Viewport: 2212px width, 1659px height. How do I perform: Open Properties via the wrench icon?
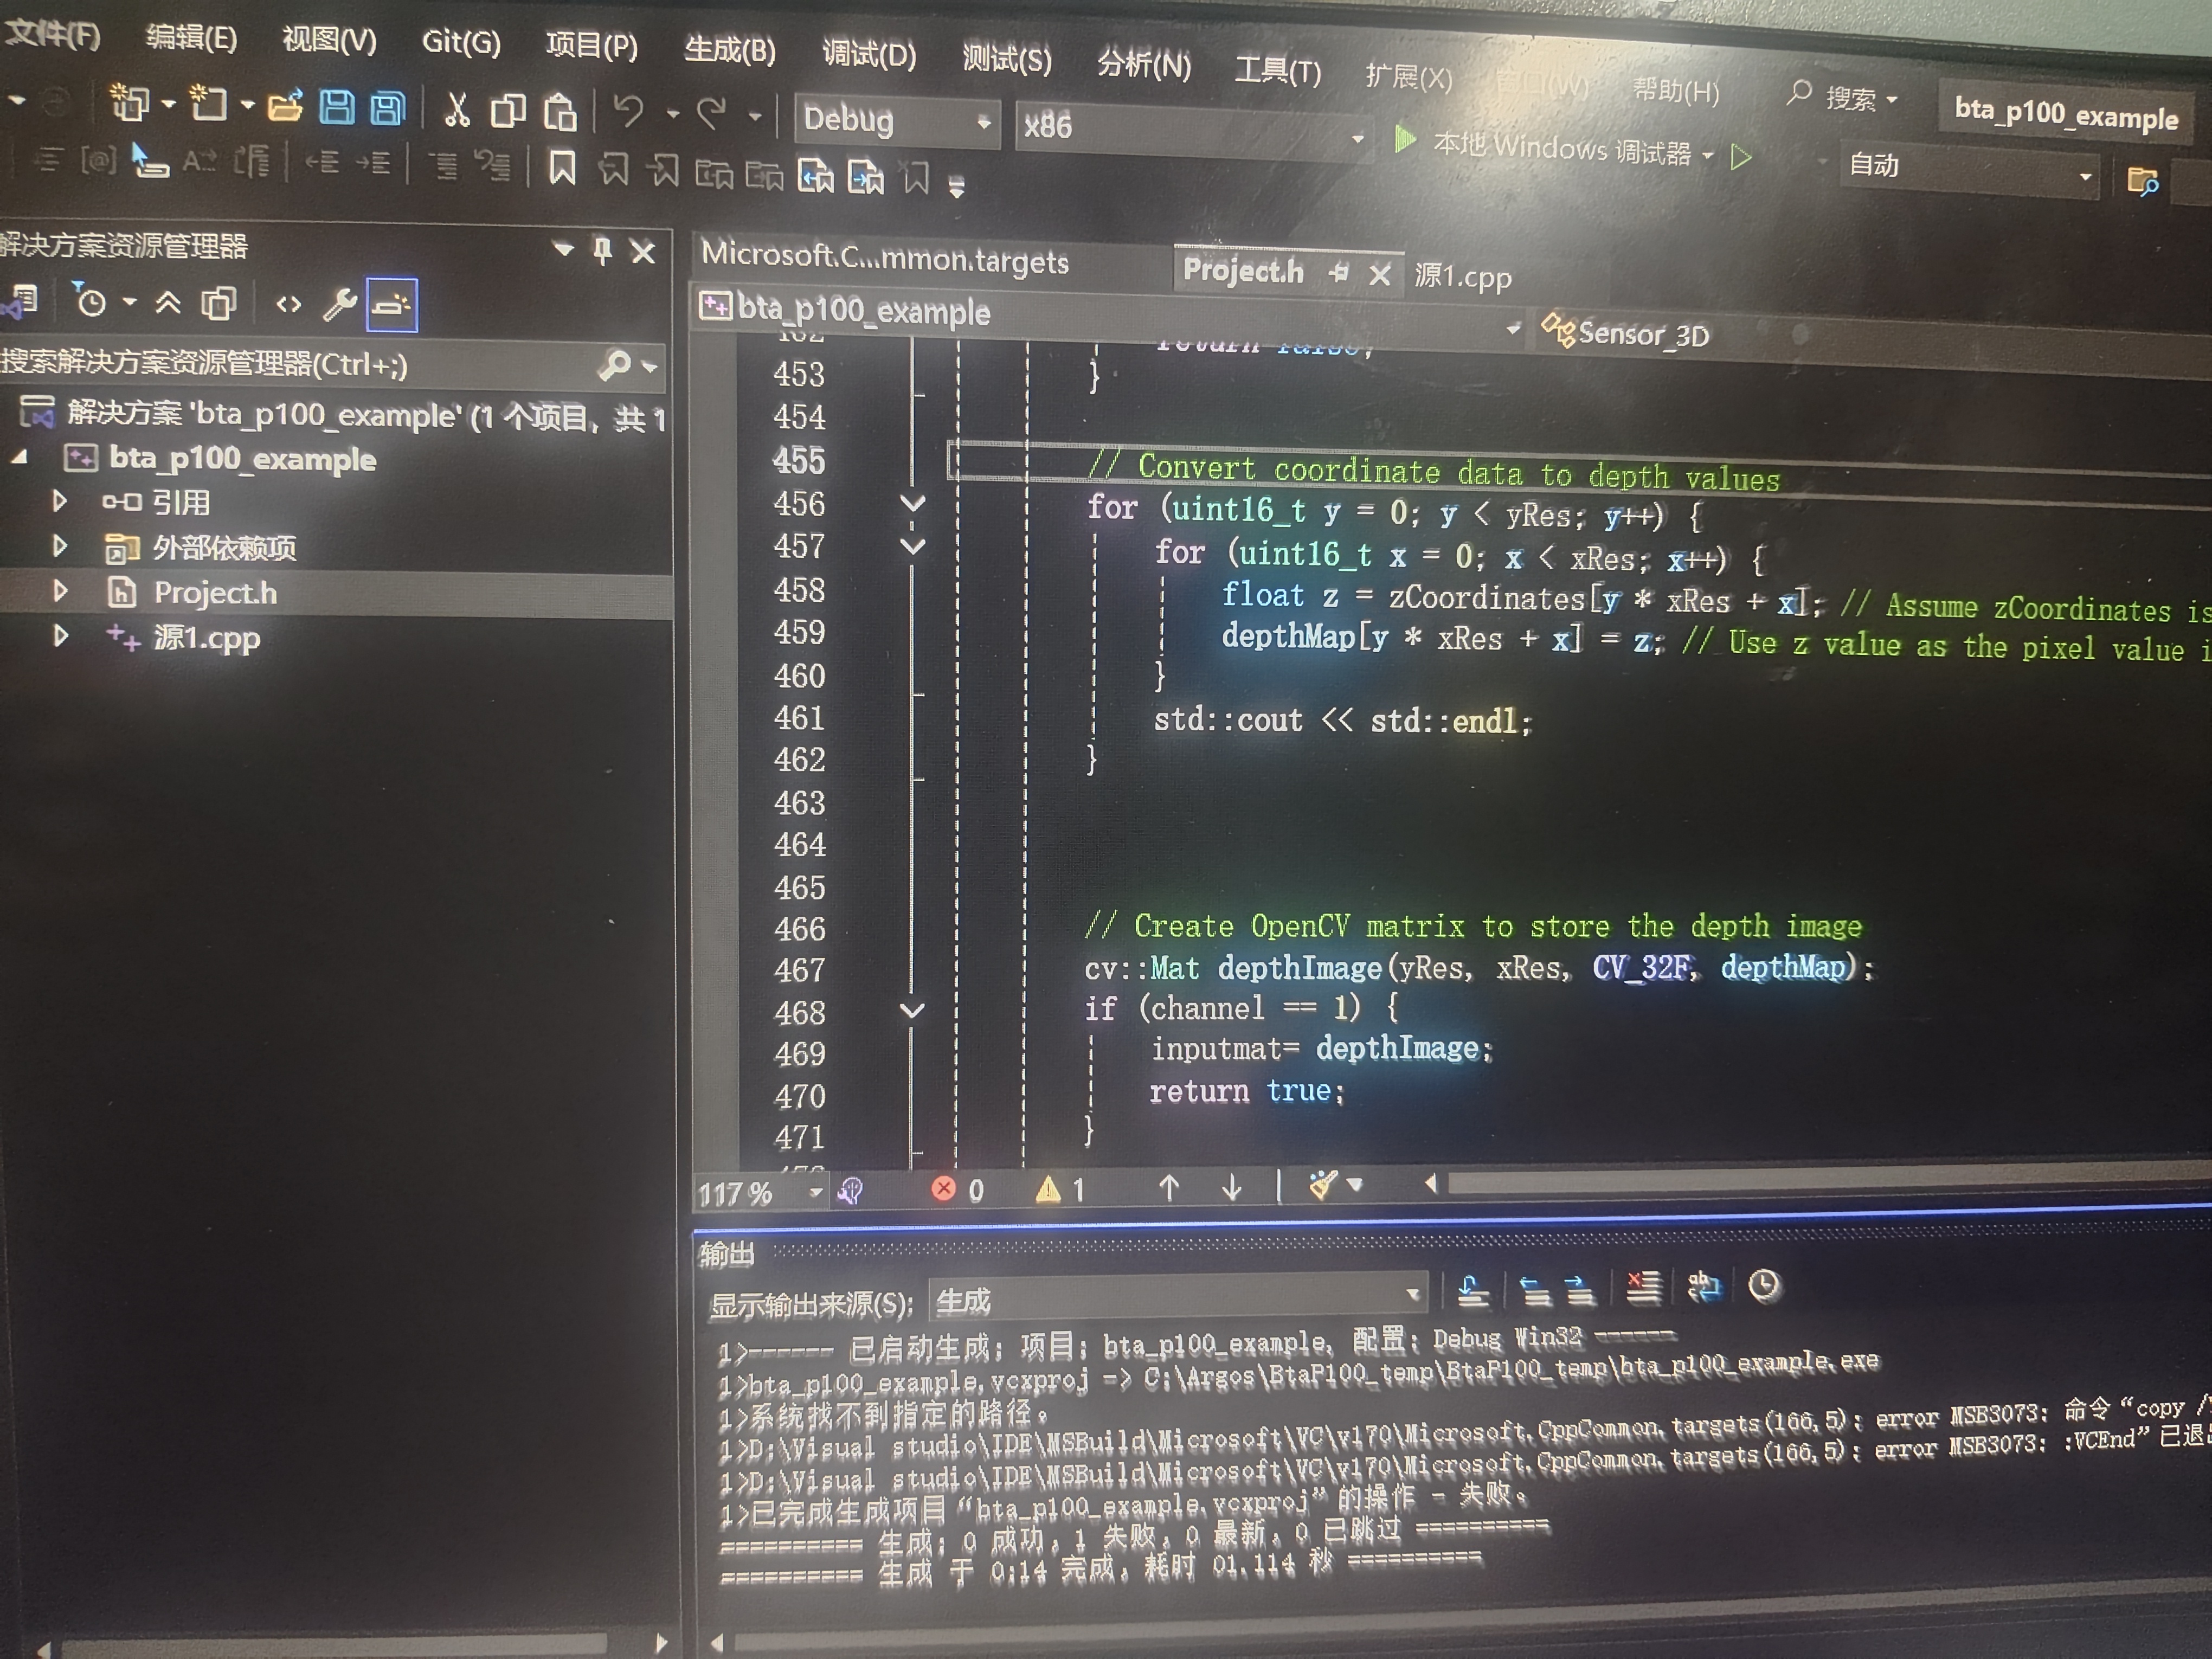341,303
